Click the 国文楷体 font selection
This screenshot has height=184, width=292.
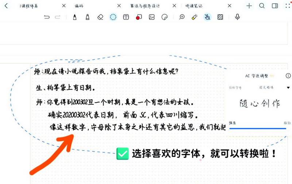(266, 87)
